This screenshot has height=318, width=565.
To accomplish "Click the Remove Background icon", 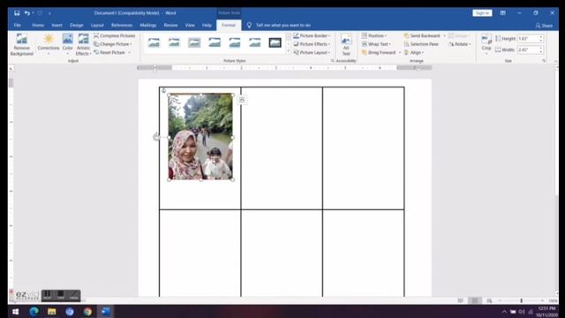I will (21, 45).
